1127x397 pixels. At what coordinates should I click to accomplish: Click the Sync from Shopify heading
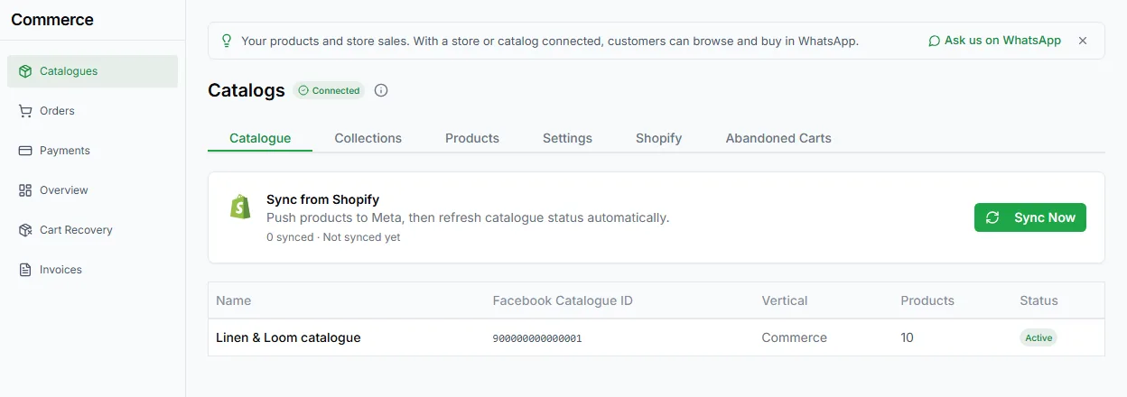point(322,199)
